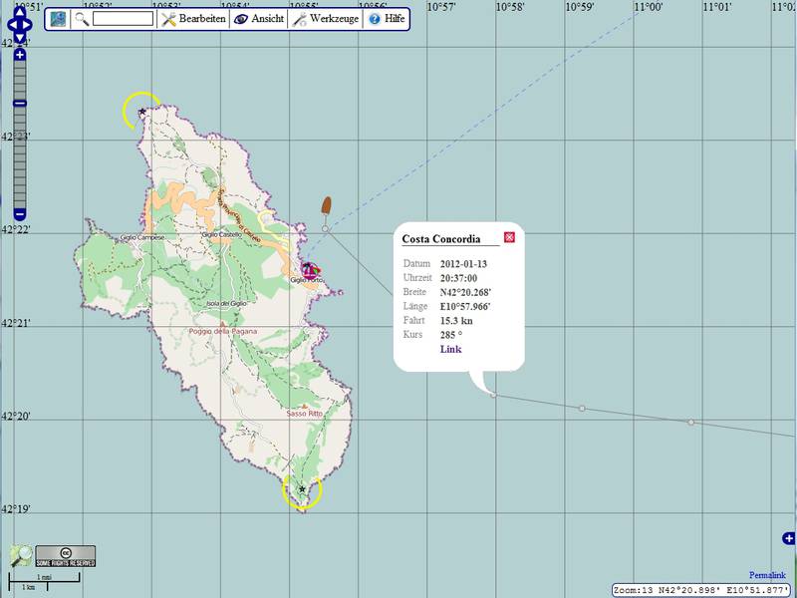Open the Ansicht menu
The height and width of the screenshot is (598, 797).
point(259,19)
